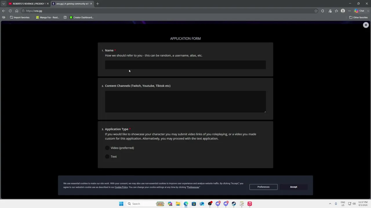Open the Windows Start menu
Screen dimensions: 371x208
point(121,204)
